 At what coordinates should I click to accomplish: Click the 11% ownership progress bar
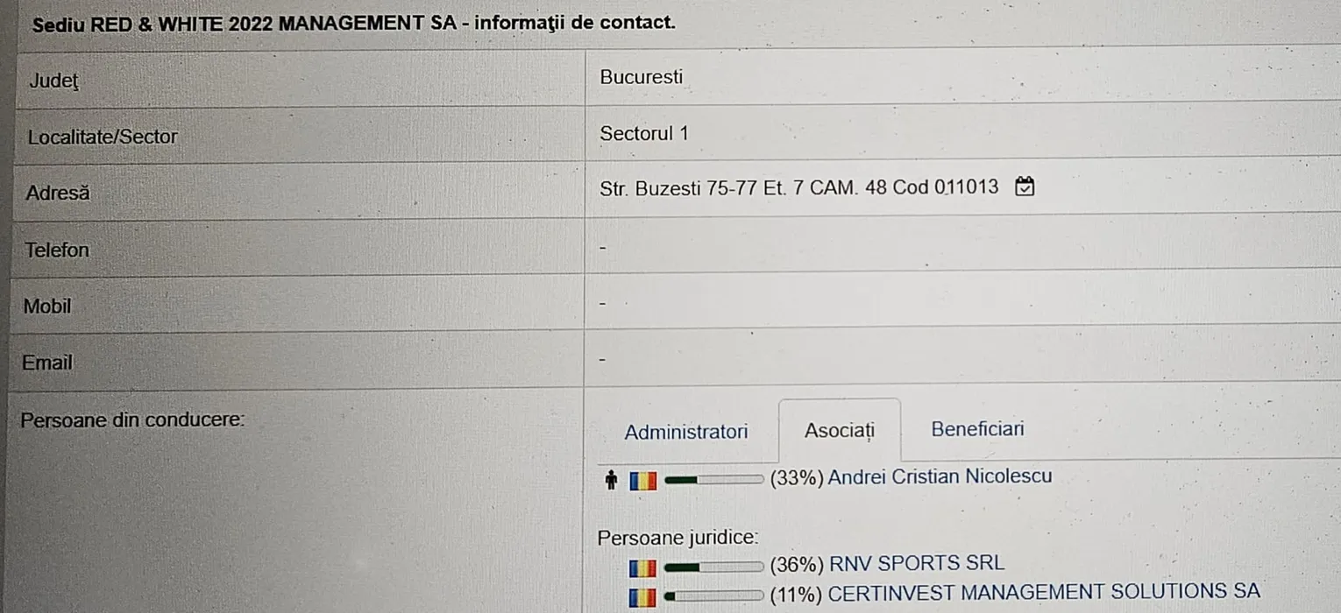click(714, 596)
